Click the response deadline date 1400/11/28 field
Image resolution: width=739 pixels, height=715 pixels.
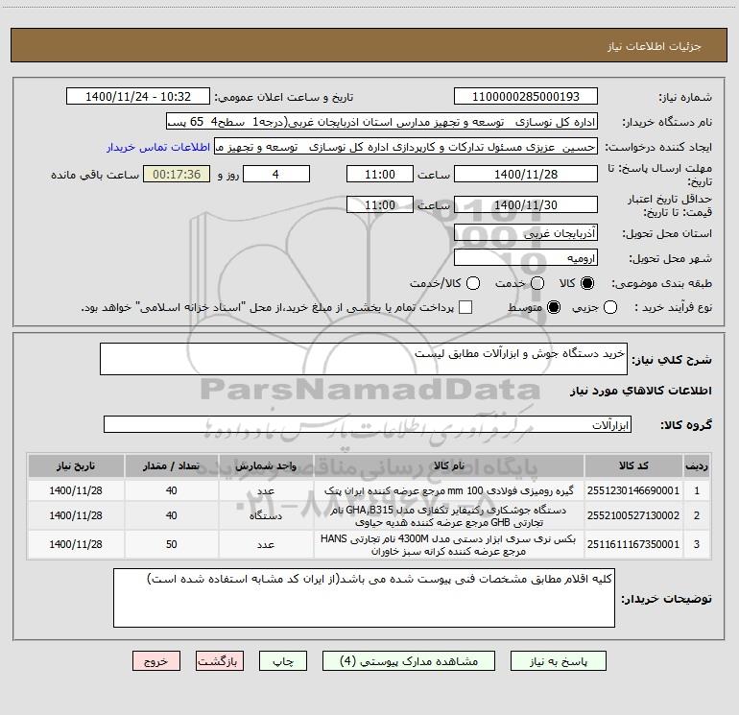(526, 174)
